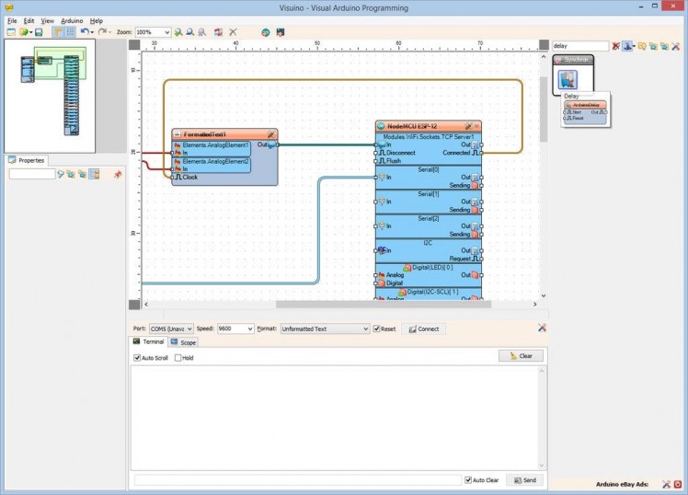This screenshot has height=495, width=688.
Task: Click the Zoom In magnifier icon
Action: (x=178, y=32)
